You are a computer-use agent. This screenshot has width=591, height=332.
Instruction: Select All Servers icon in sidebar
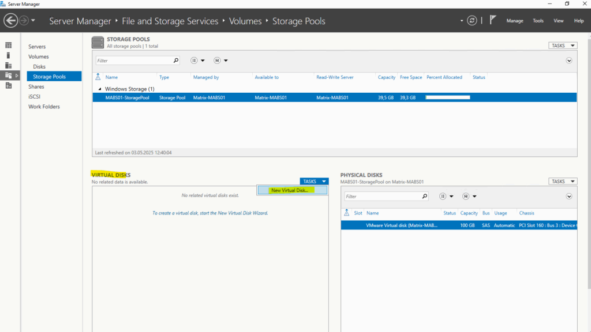point(9,65)
